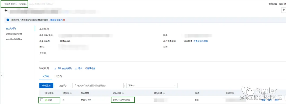Click the export download icon beside 导出
Image resolution: width=286 pixels, height=104 pixels.
pos(76,68)
